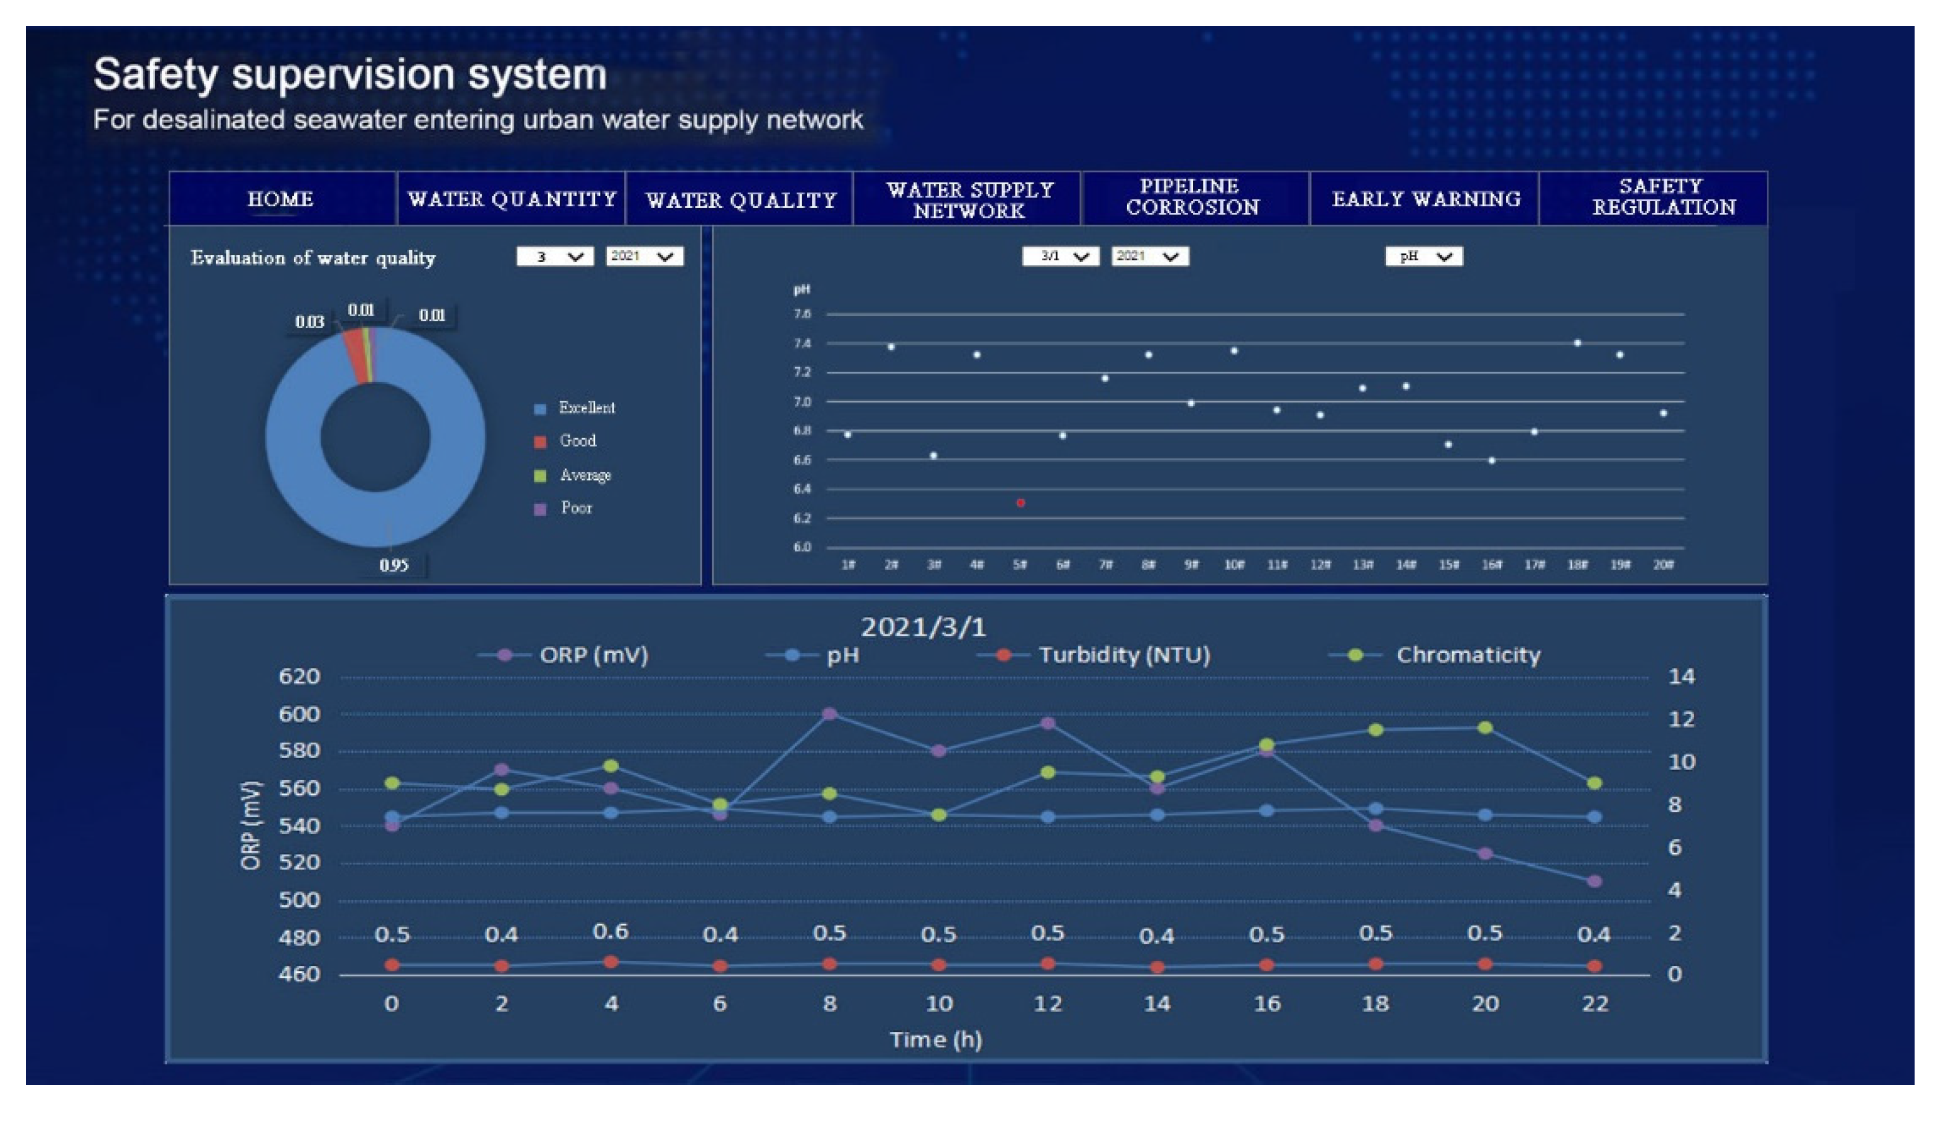Toggle the ORP (mV) legend marker

point(504,655)
